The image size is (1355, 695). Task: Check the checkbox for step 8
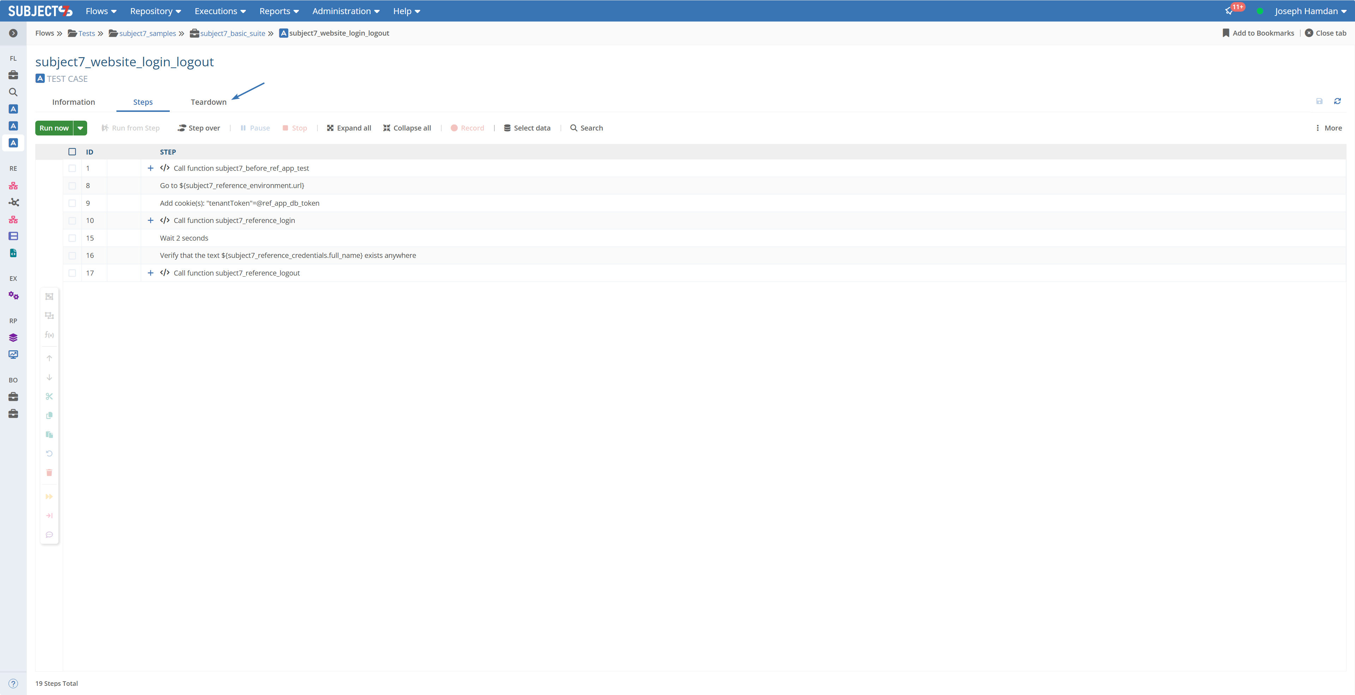coord(72,186)
